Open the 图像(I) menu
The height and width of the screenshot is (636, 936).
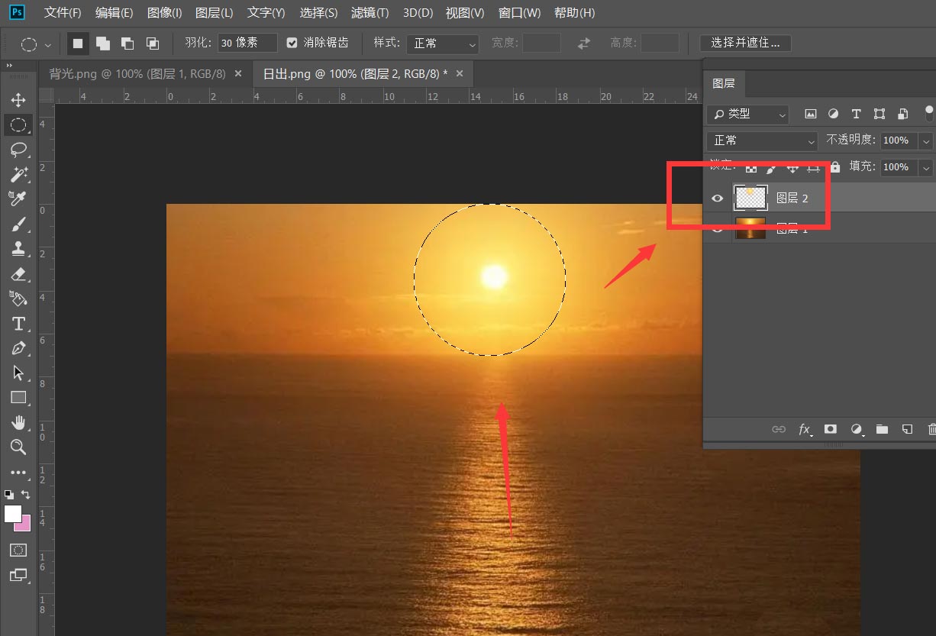tap(164, 13)
